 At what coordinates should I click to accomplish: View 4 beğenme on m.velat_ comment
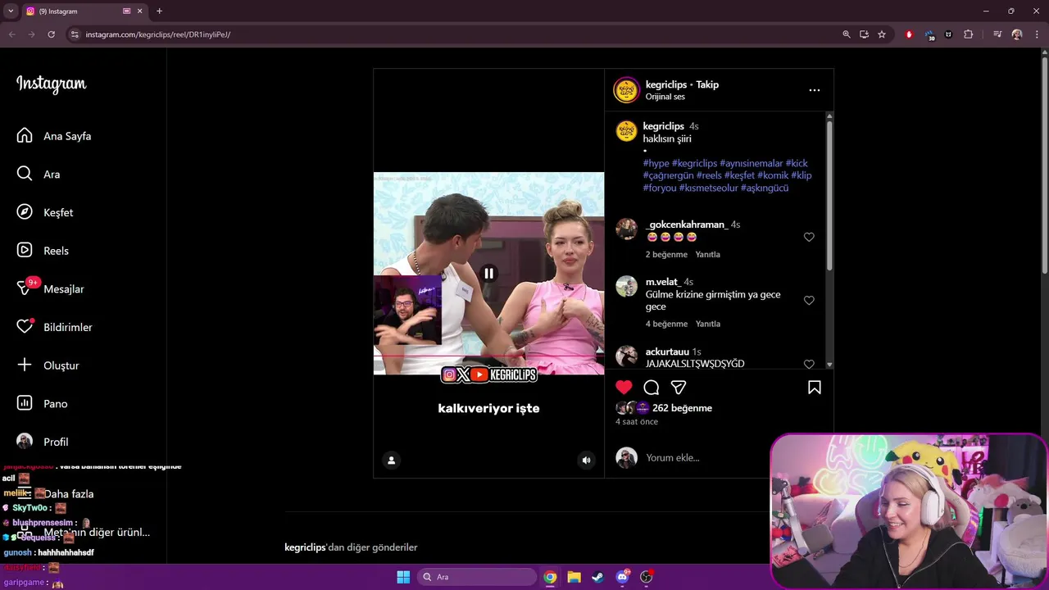tap(665, 324)
